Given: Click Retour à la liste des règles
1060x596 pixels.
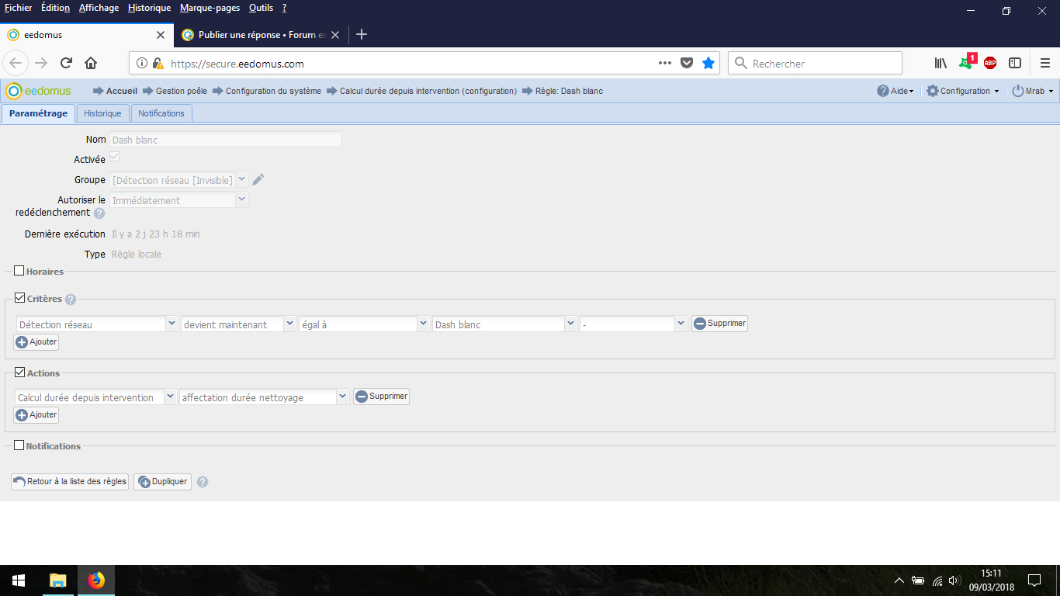Looking at the screenshot, I should (x=70, y=481).
